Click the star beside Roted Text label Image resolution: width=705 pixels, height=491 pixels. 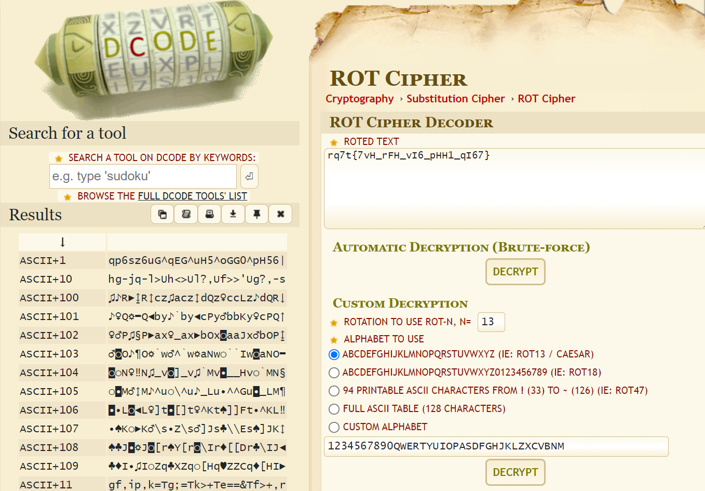pyautogui.click(x=334, y=142)
